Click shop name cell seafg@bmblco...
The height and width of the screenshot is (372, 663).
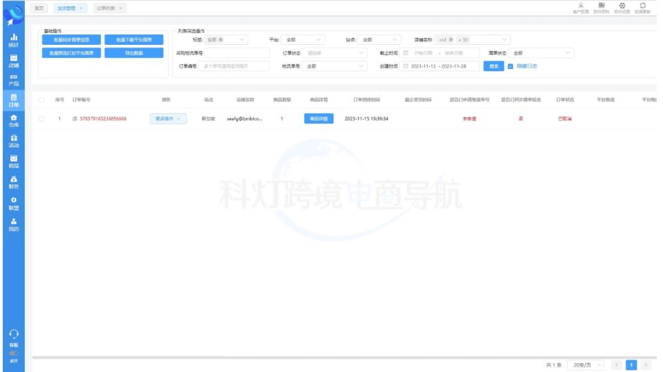[x=245, y=119]
